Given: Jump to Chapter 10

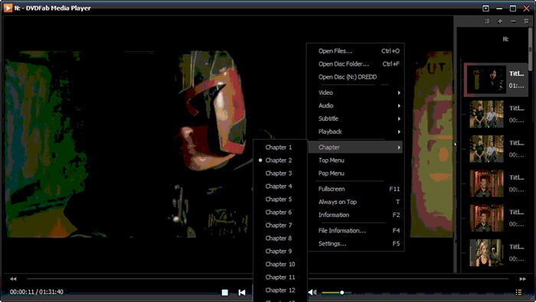Looking at the screenshot, I should pos(280,264).
